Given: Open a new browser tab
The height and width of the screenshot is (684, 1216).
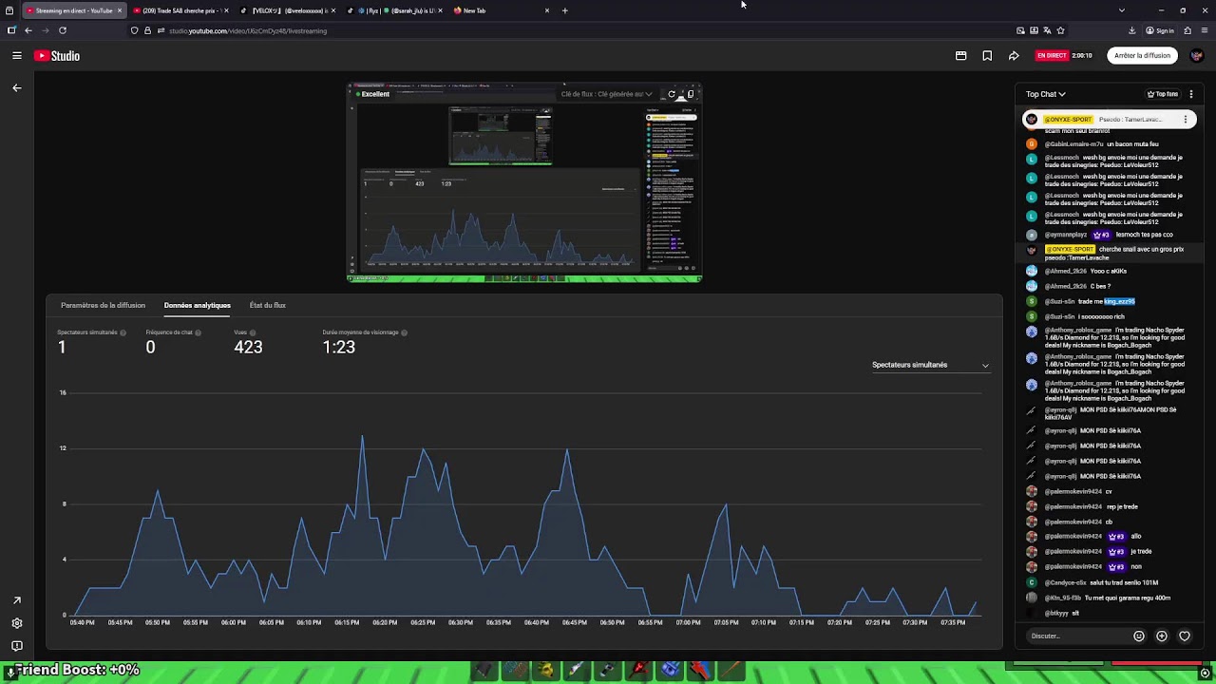Looking at the screenshot, I should pos(564,10).
